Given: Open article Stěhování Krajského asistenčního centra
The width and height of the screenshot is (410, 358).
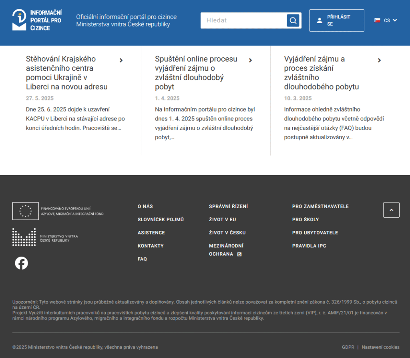Looking at the screenshot, I should (x=67, y=73).
